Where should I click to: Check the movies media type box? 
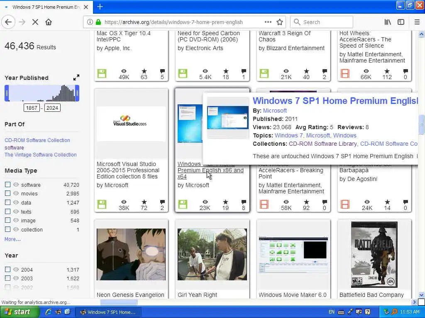point(7,193)
